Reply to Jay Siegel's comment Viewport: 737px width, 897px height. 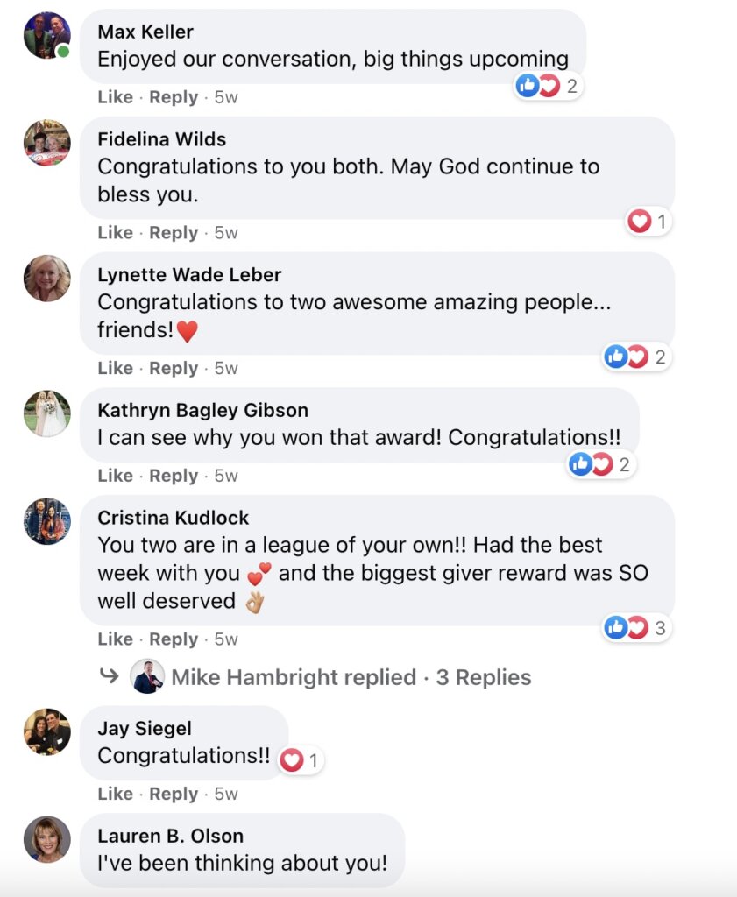click(174, 794)
